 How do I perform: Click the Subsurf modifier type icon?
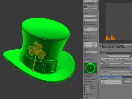pos(104,72)
